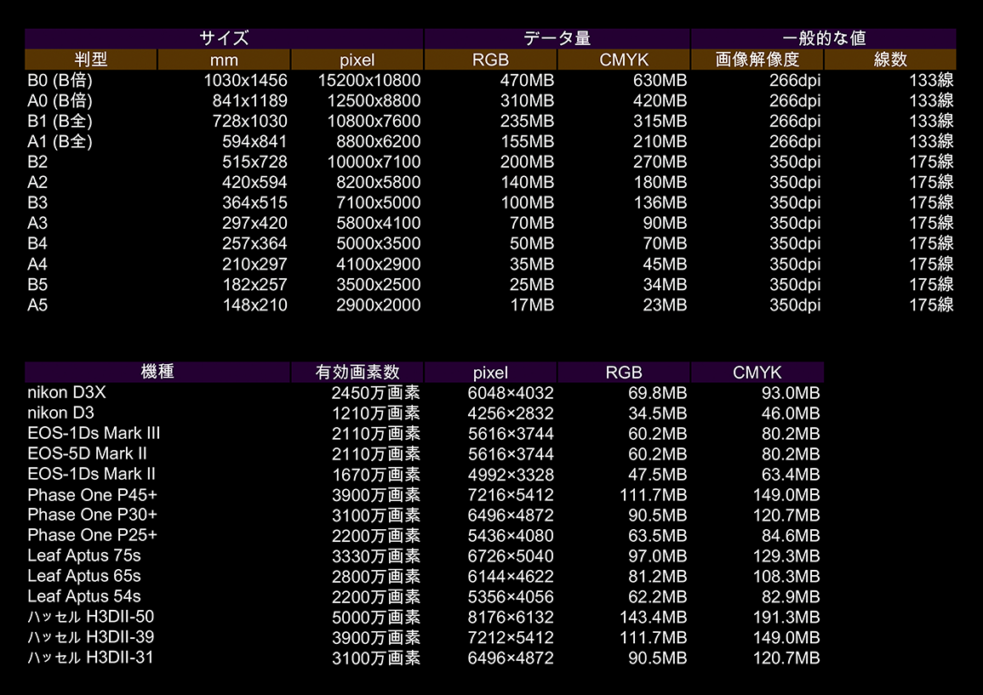Viewport: 983px width, 695px height.
Task: Click the 62.2MB RGB cell
Action: click(x=658, y=597)
